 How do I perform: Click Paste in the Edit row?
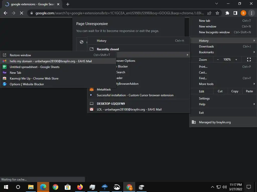[249, 91]
